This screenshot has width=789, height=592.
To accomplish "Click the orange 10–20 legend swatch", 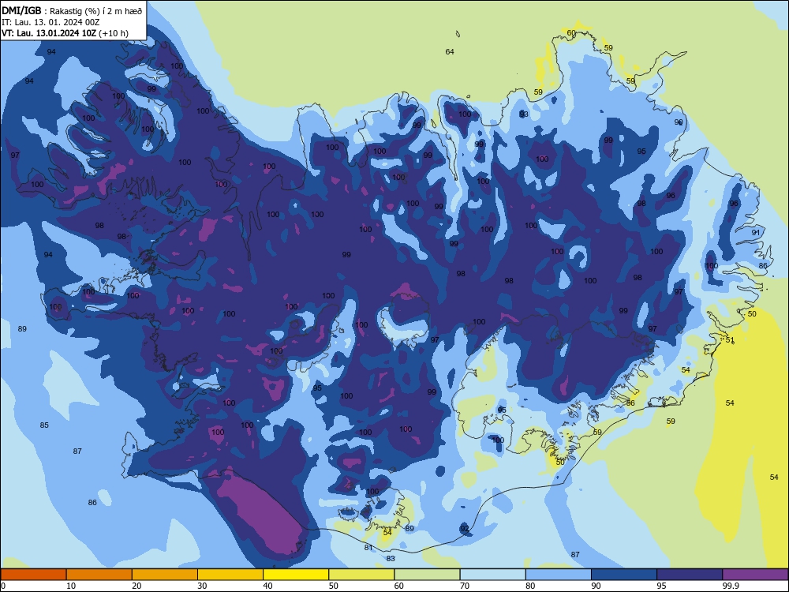I will click(x=99, y=575).
